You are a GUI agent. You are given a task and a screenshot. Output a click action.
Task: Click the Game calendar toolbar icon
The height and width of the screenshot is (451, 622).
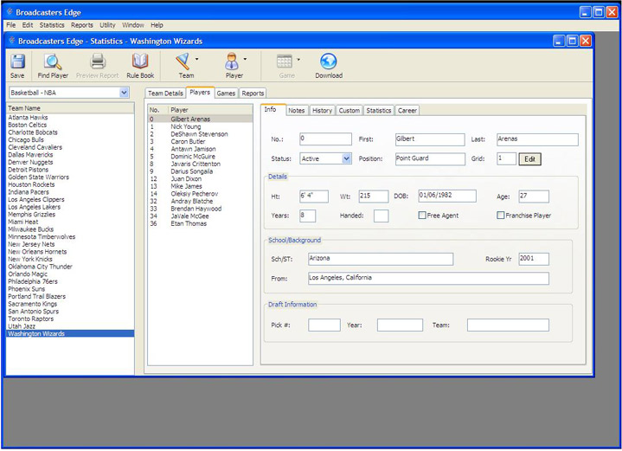[285, 61]
